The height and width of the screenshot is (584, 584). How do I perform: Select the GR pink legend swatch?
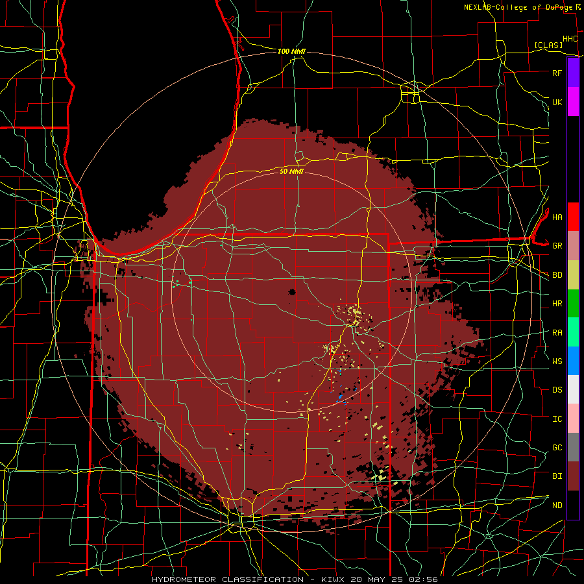coord(573,246)
